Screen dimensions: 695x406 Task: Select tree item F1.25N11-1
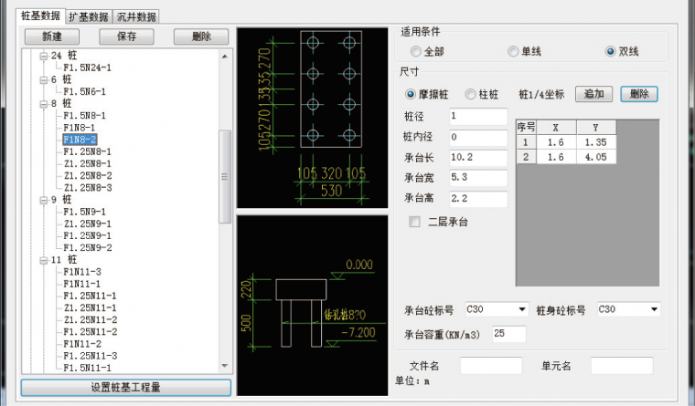click(90, 296)
